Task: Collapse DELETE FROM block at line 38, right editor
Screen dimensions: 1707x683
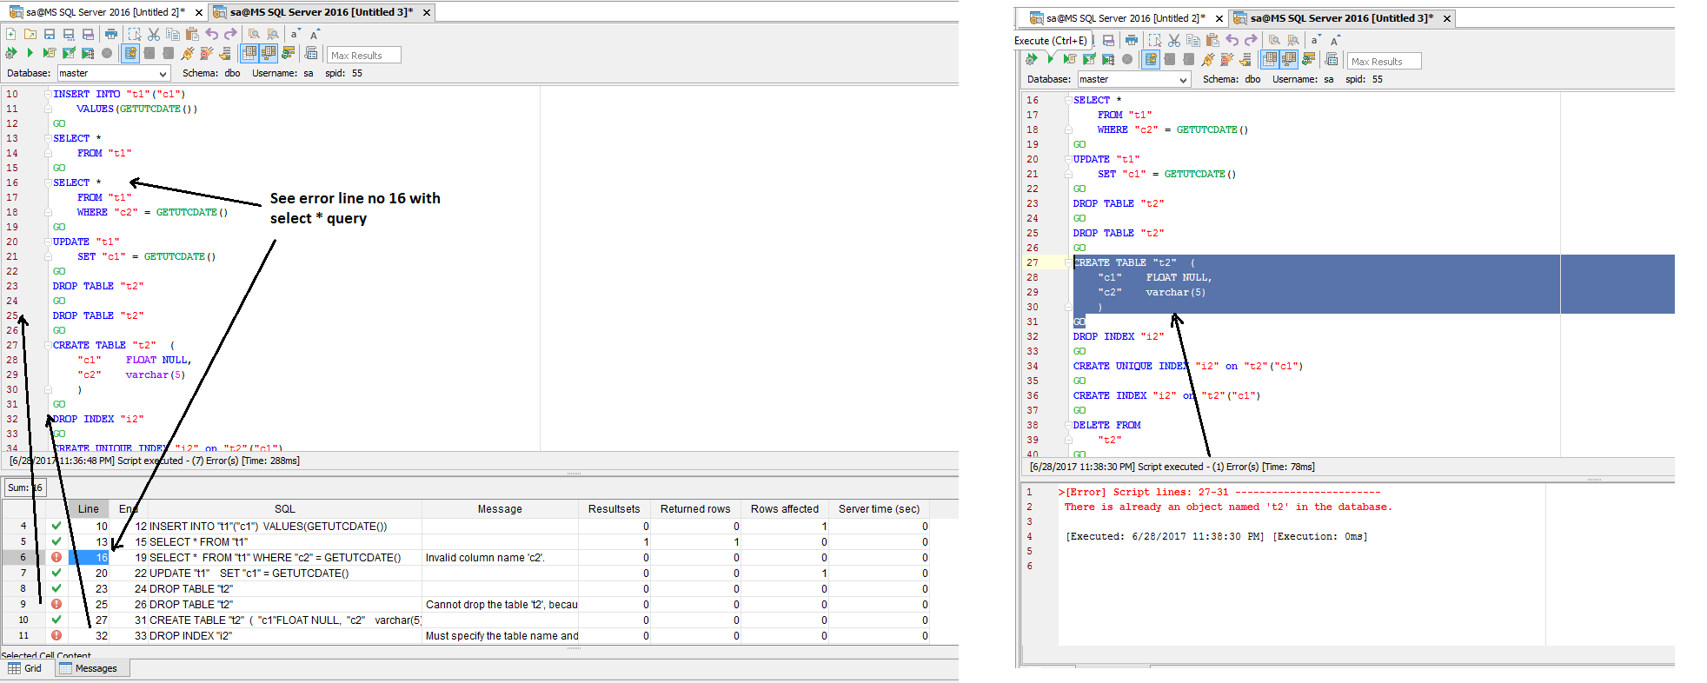Action: click(x=1068, y=425)
